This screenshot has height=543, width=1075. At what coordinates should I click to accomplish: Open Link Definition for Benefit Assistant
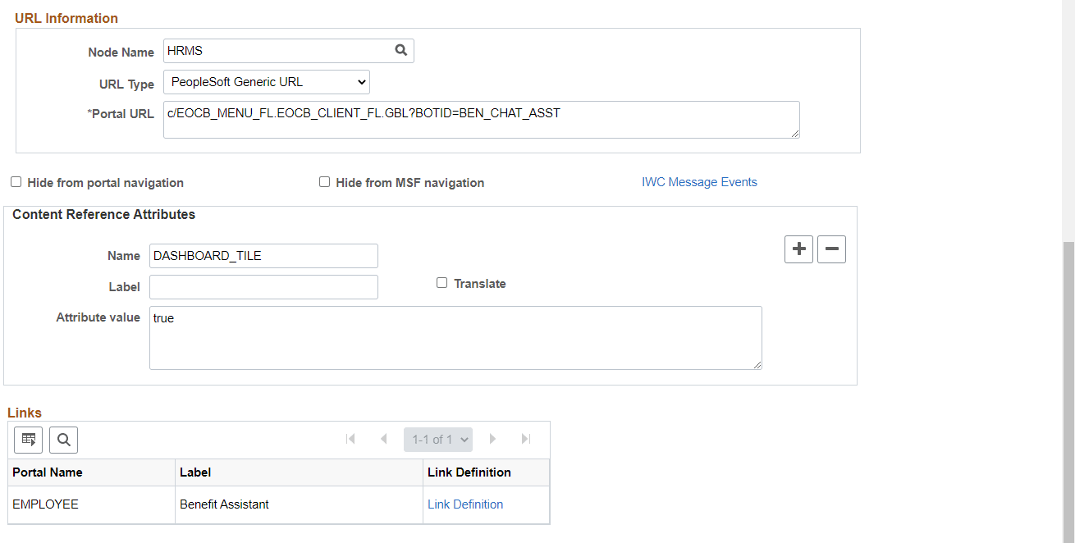[x=465, y=504]
